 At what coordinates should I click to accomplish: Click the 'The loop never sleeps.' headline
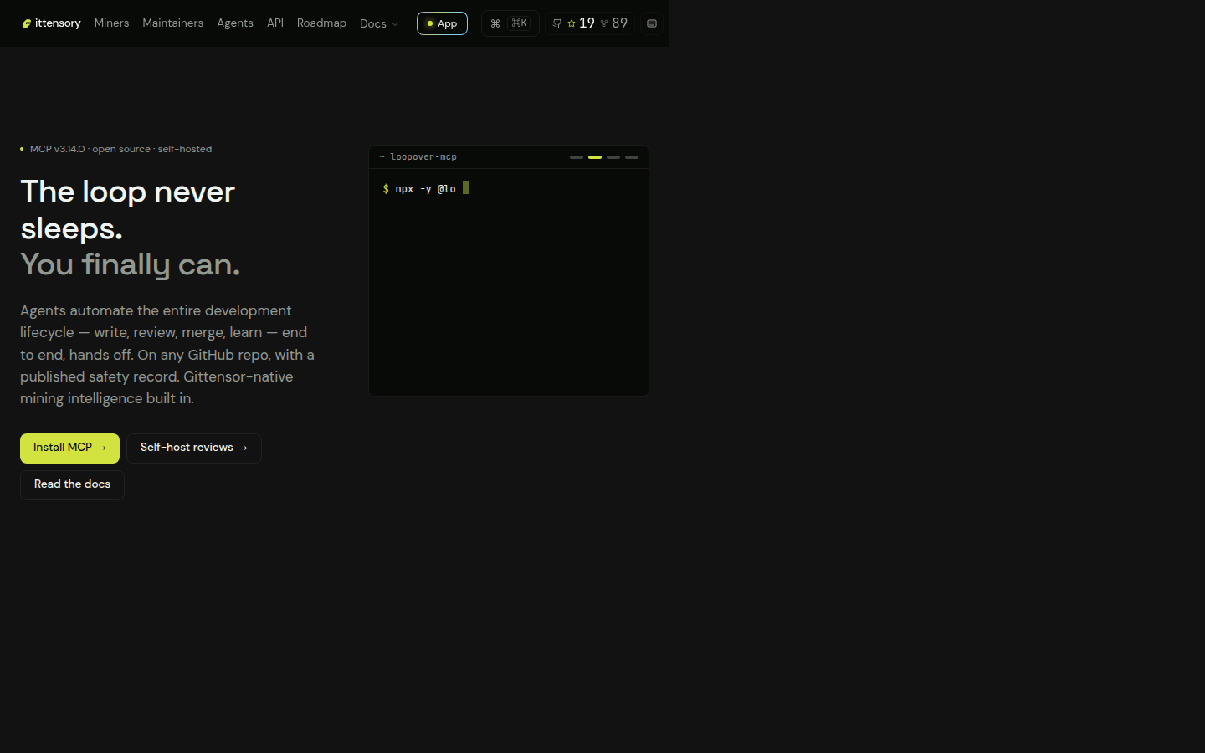(x=128, y=209)
